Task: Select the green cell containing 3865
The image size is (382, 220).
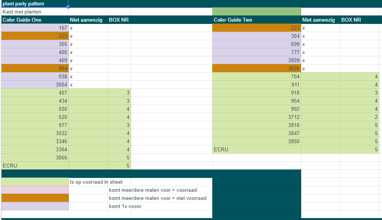Action: coord(35,157)
